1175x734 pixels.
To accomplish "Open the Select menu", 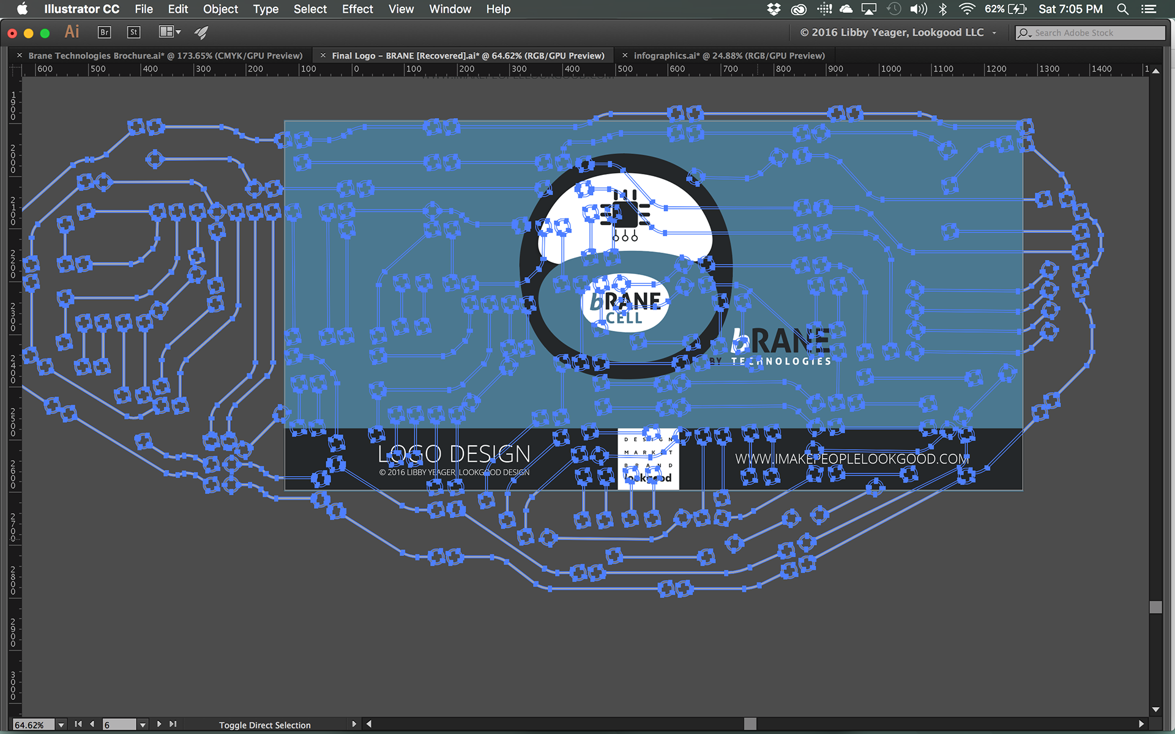I will [x=310, y=9].
